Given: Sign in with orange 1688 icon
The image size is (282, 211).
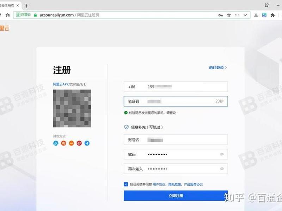Looking at the screenshot, I should click(x=72, y=143).
